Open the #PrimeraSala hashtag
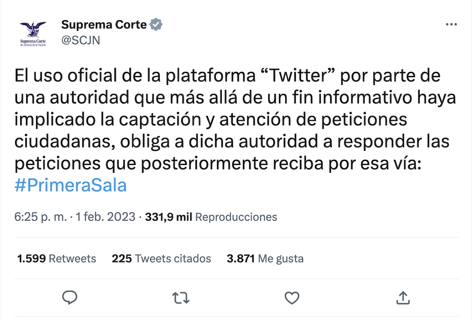Viewport: 476px width, 320px height. click(71, 186)
